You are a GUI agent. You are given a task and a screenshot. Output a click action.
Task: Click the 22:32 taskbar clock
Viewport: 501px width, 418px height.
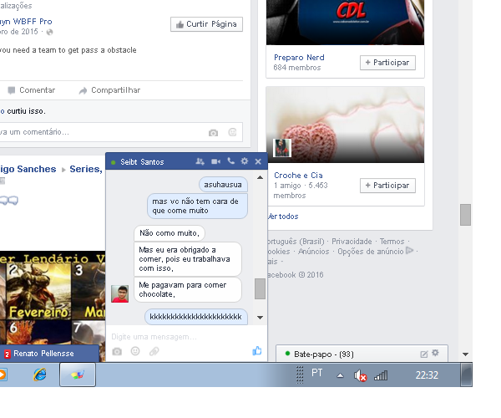coord(427,375)
